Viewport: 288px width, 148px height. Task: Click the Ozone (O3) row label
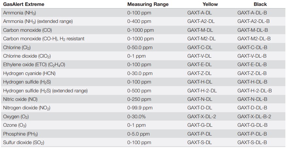(15, 125)
